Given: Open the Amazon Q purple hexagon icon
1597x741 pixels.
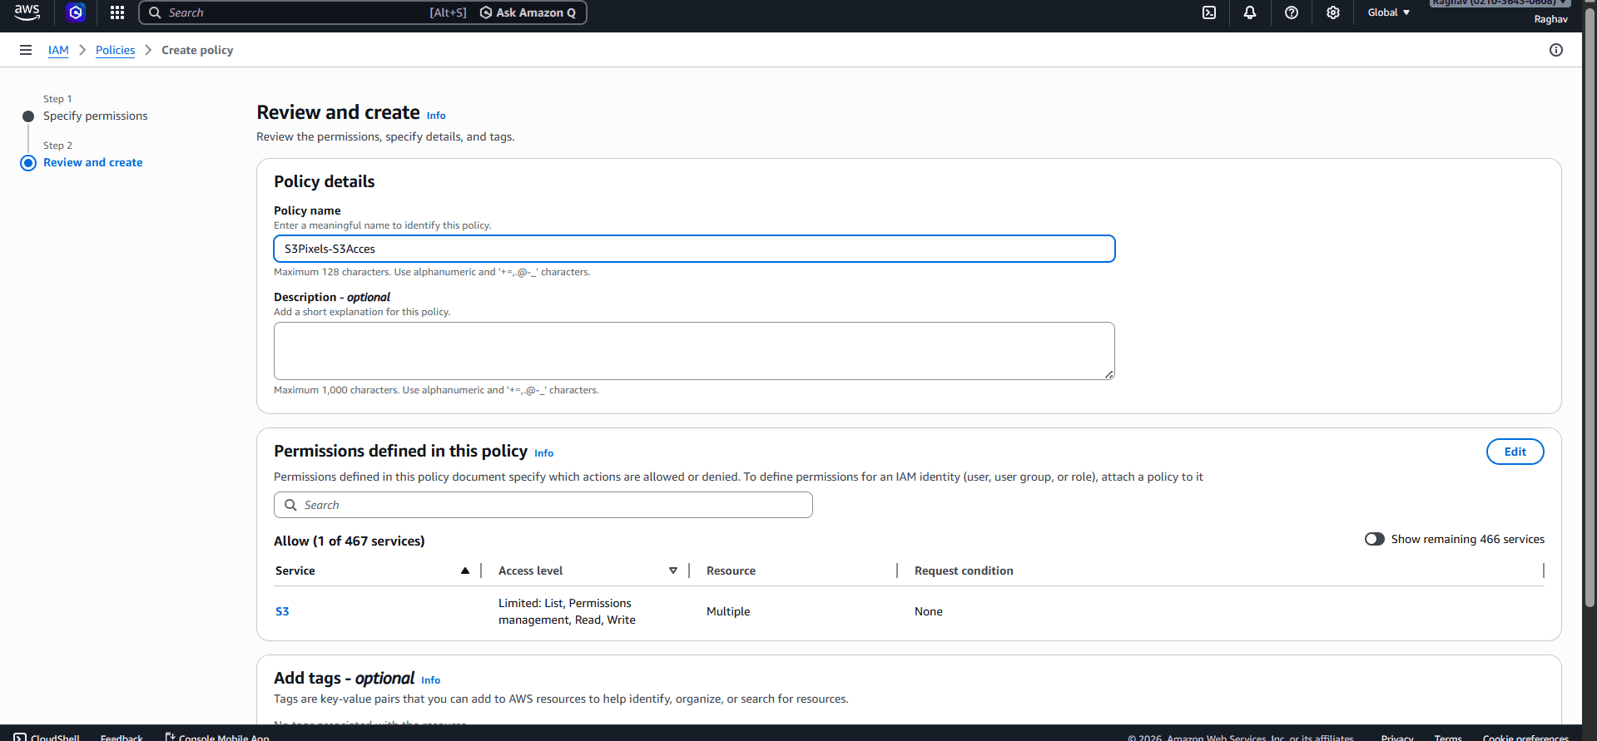Looking at the screenshot, I should tap(76, 12).
